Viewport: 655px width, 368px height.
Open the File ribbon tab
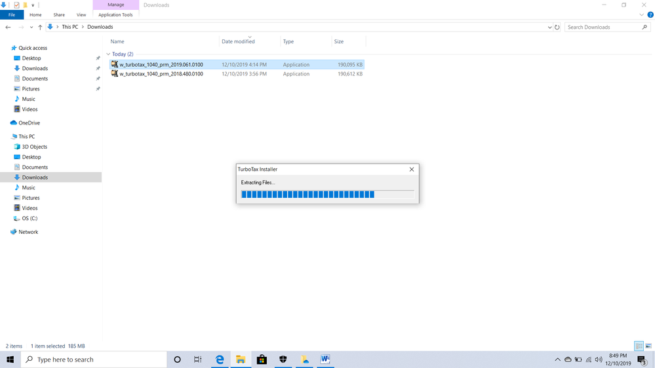(12, 14)
